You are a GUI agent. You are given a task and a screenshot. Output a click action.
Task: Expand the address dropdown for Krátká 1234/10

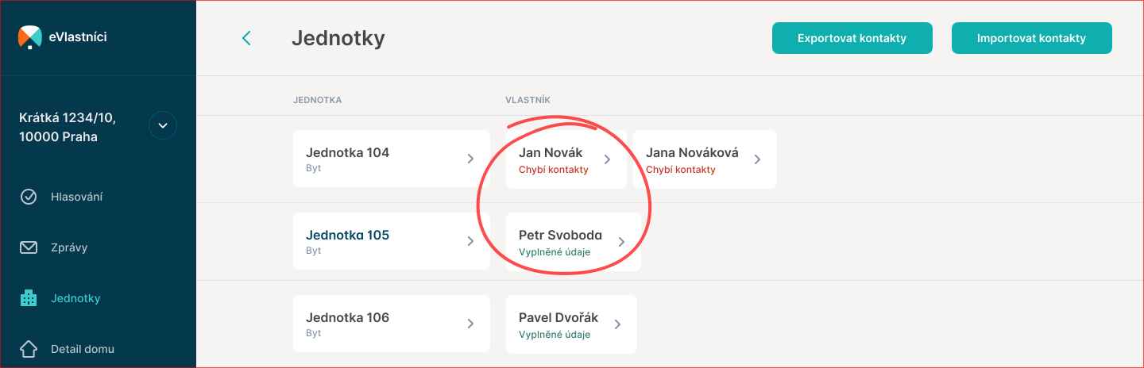point(163,125)
